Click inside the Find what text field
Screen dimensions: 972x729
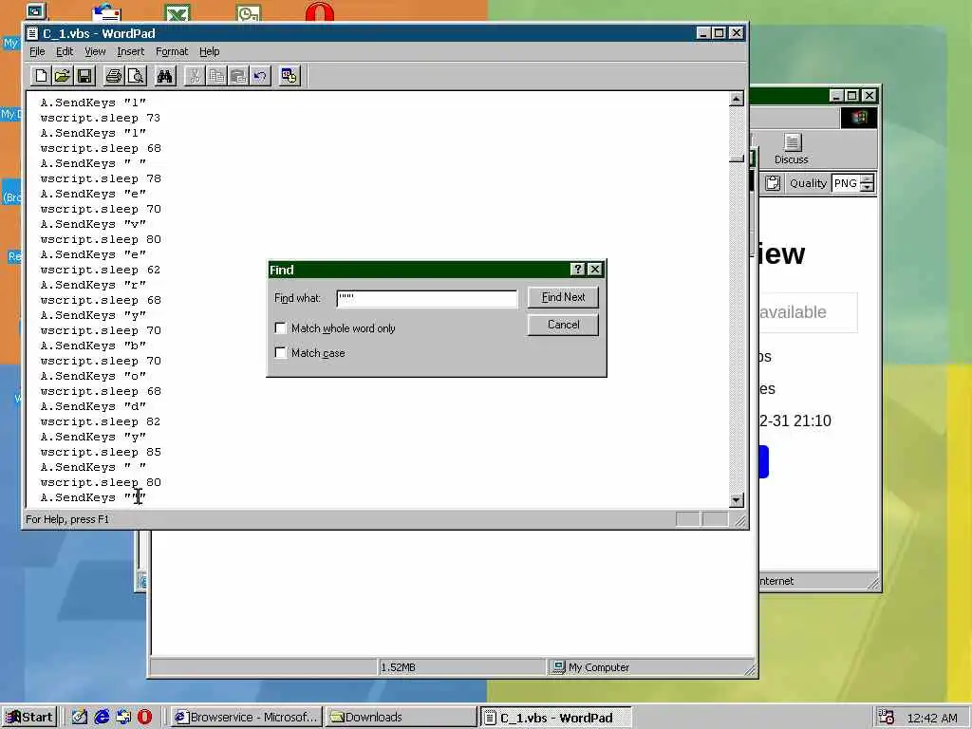tap(427, 298)
